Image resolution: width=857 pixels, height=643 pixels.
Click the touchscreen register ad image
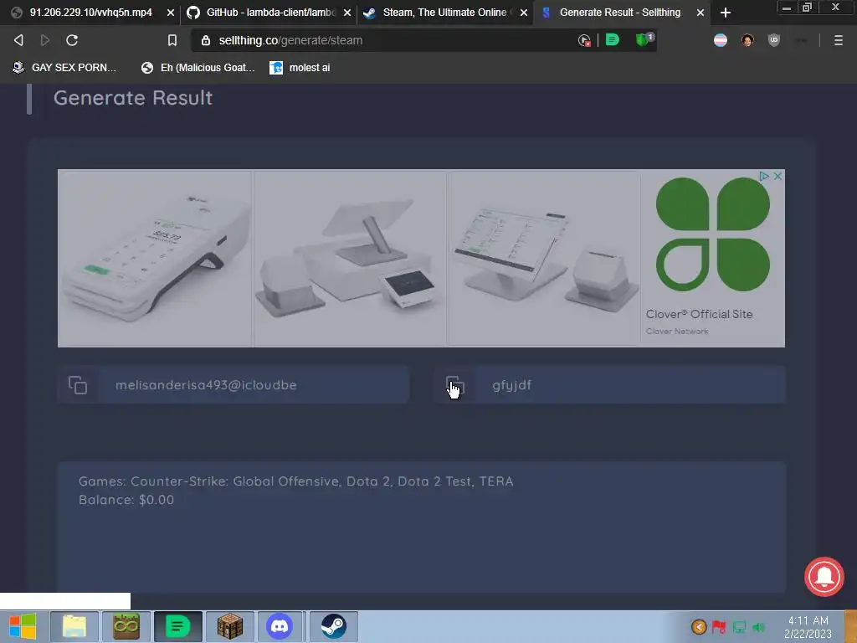[x=544, y=258]
